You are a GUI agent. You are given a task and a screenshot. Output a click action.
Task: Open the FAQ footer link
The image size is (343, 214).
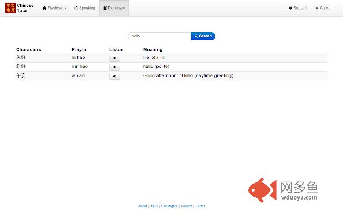pos(154,206)
